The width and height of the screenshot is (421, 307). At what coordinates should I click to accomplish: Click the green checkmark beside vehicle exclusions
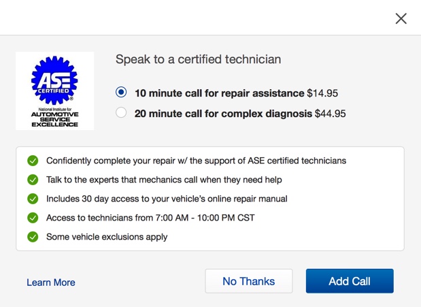pyautogui.click(x=33, y=237)
